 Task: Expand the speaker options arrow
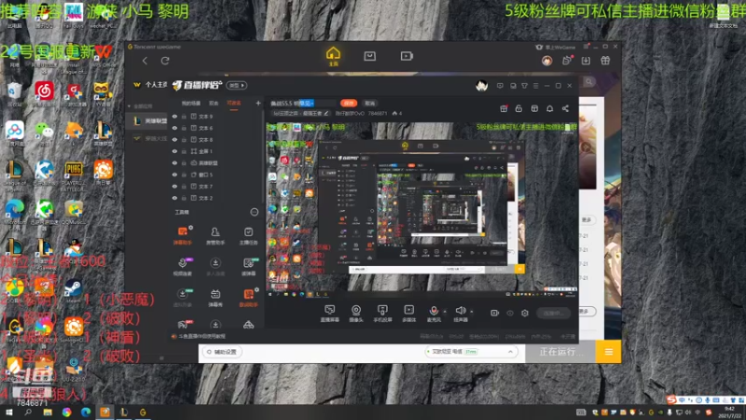472,312
